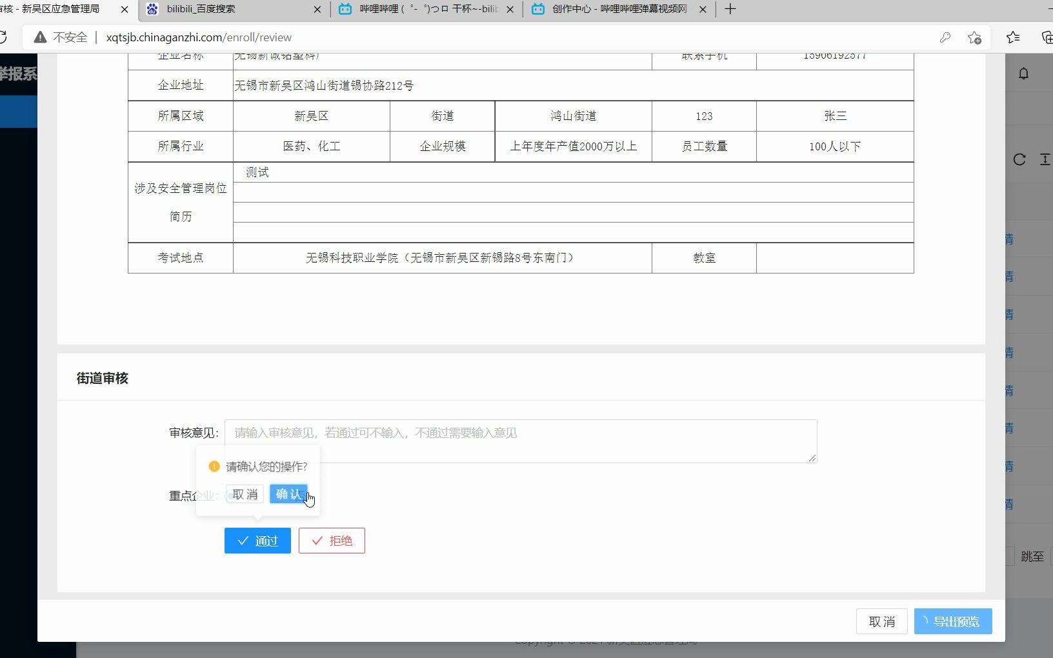Cancel the confirmation popup with 取消
Viewport: 1053px width, 658px height.
coord(243,494)
